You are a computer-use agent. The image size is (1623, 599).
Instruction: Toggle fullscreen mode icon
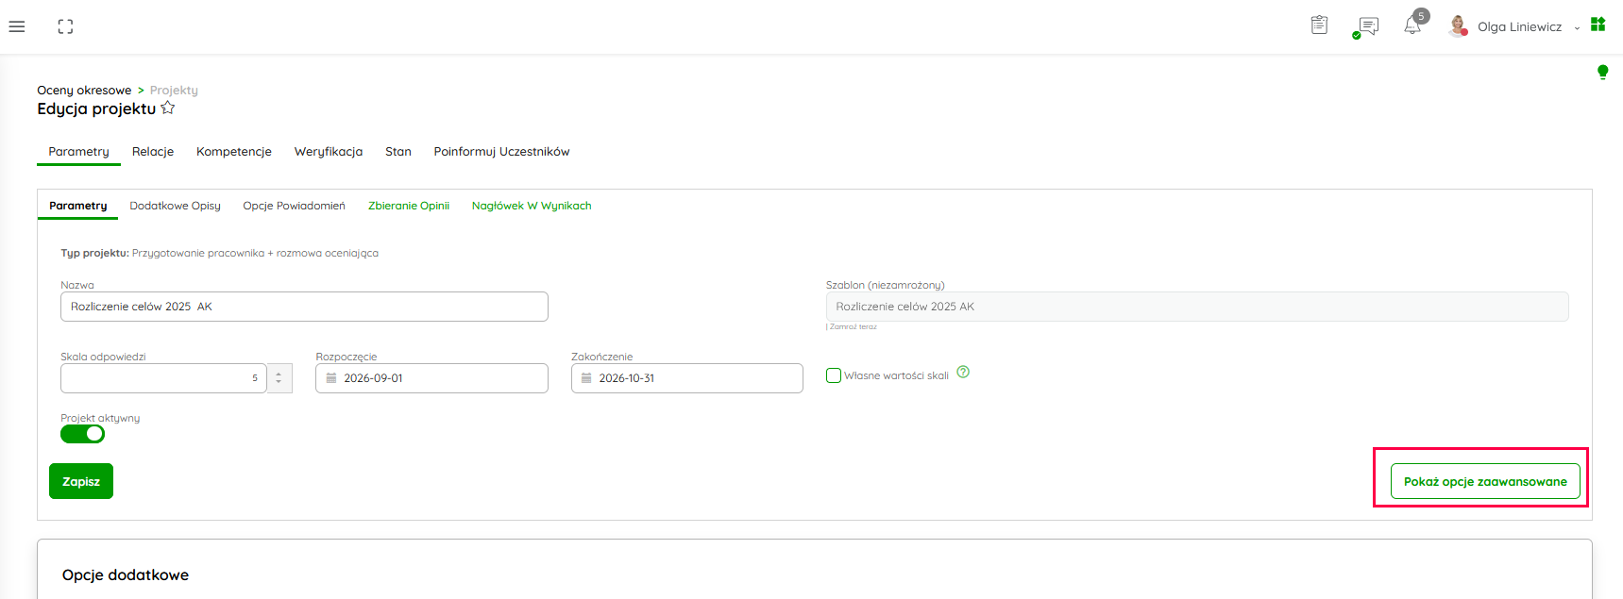[x=65, y=26]
